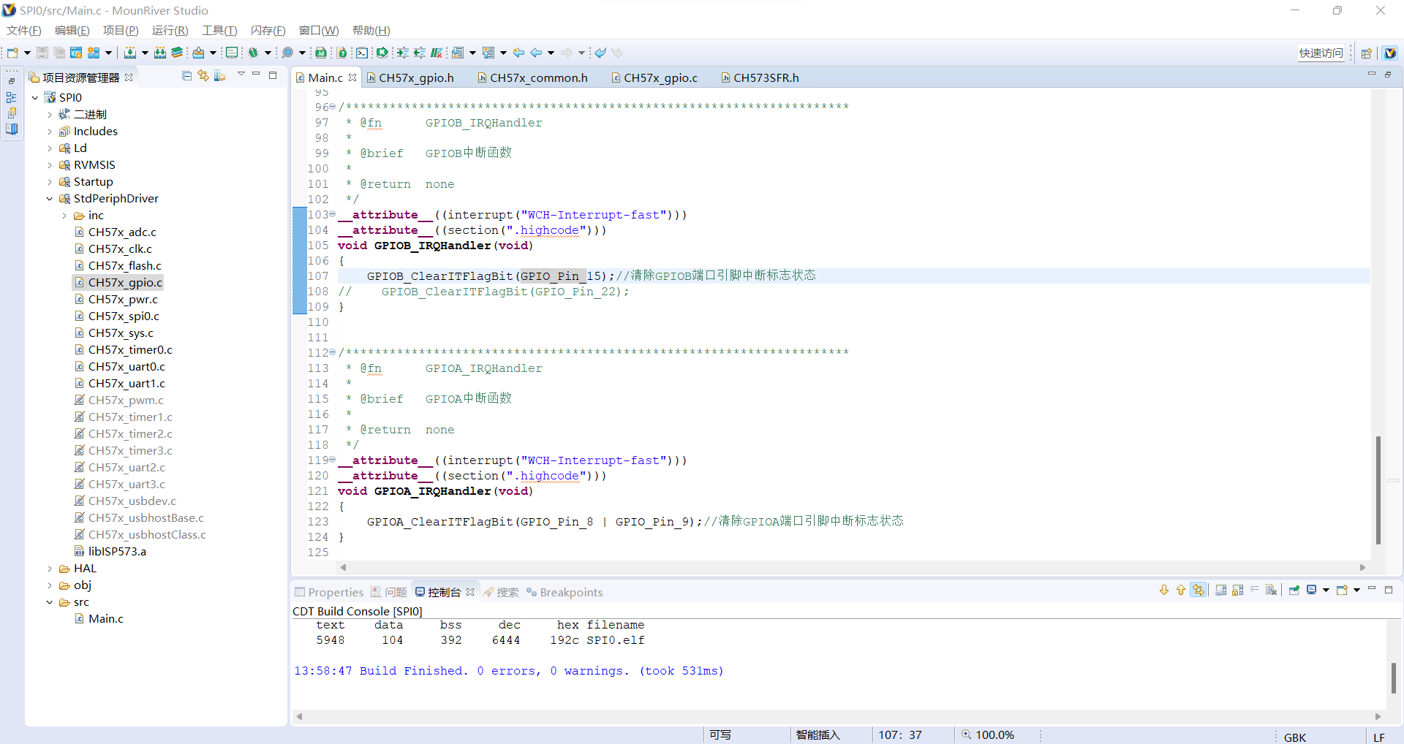Screen dimensions: 1404x744
Task: Click the restore view icon in left sidebar
Action: (x=12, y=81)
